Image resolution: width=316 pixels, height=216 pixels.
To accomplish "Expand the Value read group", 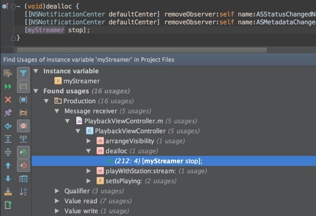I will pyautogui.click(x=57, y=201).
